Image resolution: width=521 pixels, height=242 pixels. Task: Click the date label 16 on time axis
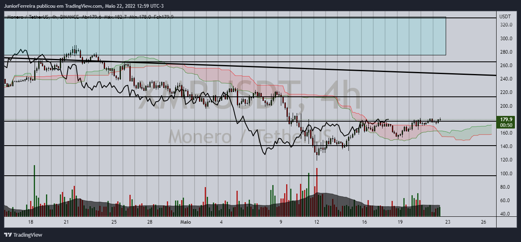coord(364,222)
